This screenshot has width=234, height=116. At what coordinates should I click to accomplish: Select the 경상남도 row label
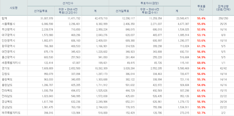click(x=7, y=107)
